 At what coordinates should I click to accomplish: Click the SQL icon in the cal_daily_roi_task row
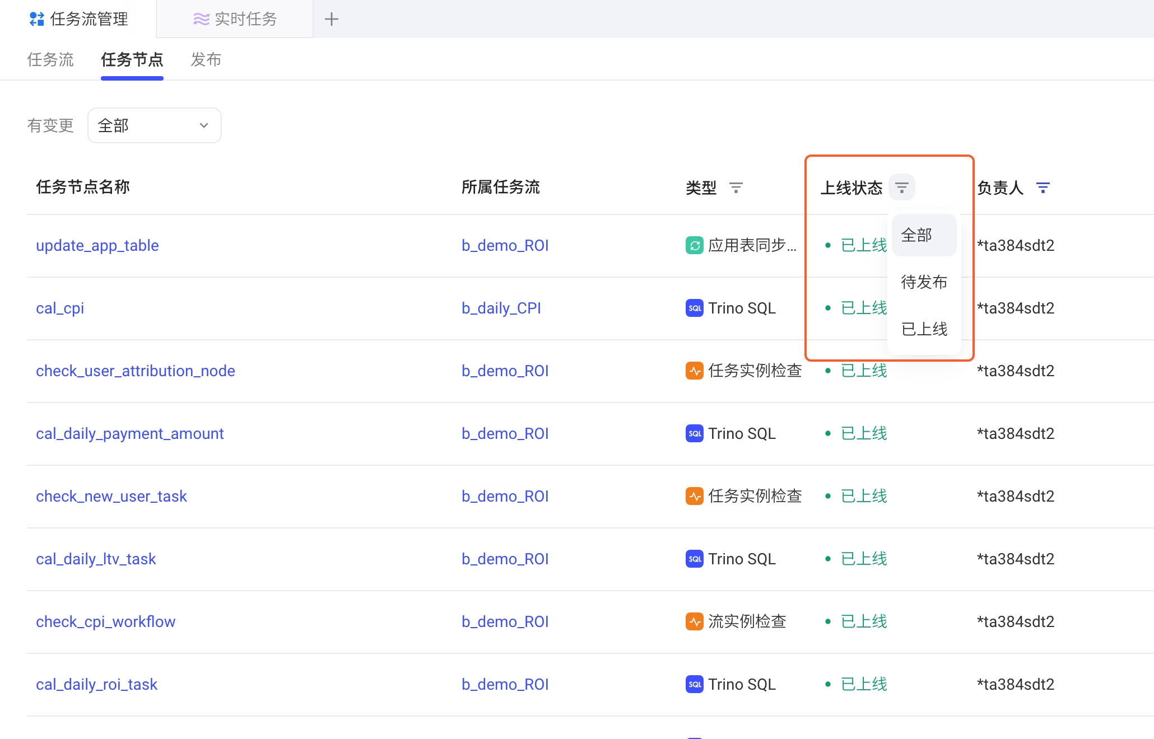click(695, 684)
